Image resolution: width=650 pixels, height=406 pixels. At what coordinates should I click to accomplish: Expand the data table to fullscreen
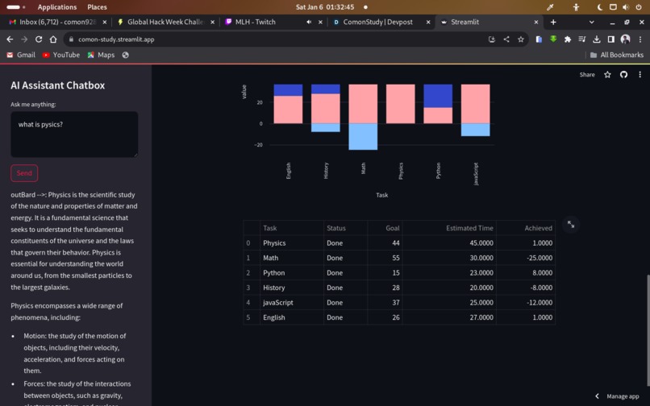pyautogui.click(x=571, y=225)
